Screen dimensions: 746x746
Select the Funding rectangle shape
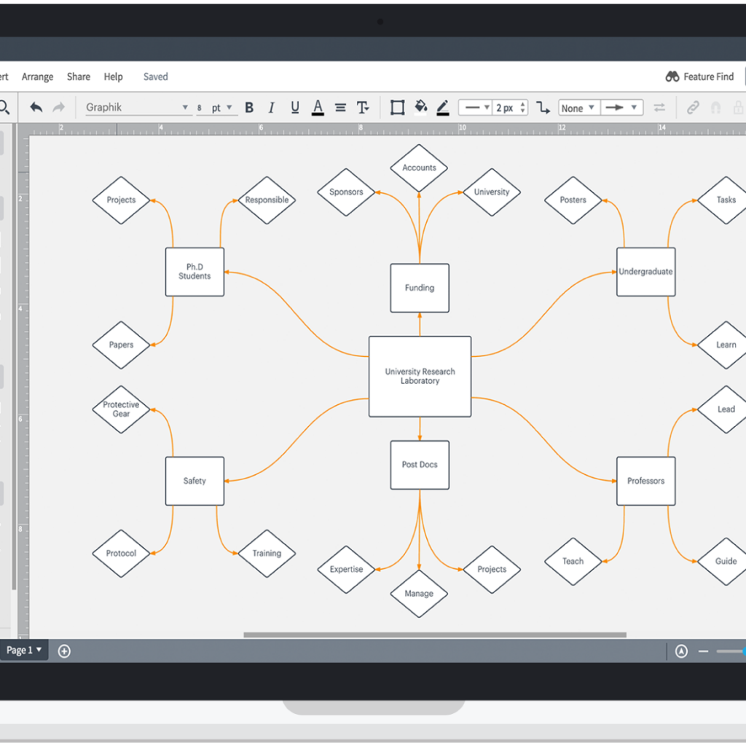(x=420, y=288)
